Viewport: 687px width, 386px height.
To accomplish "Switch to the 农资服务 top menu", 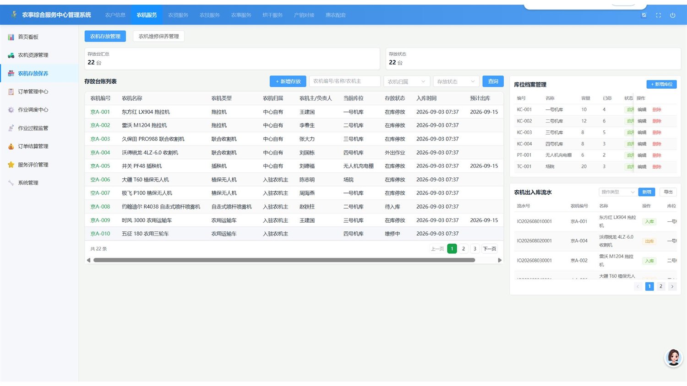I will click(x=178, y=15).
